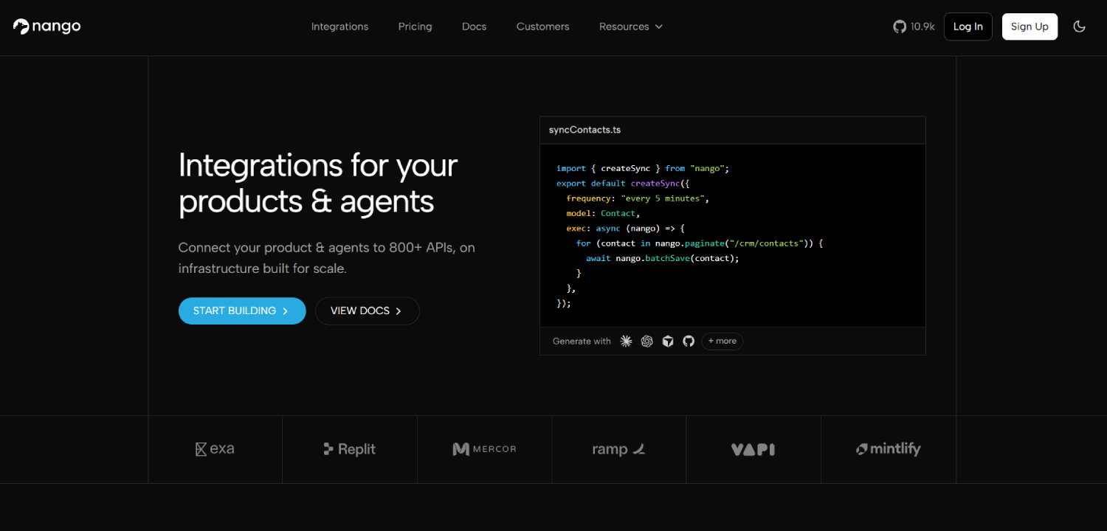This screenshot has height=531, width=1107.
Task: Click the Mintlify customer logo
Action: [x=888, y=448]
